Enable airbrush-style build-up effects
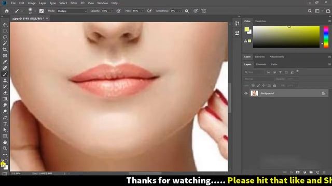 [149, 11]
